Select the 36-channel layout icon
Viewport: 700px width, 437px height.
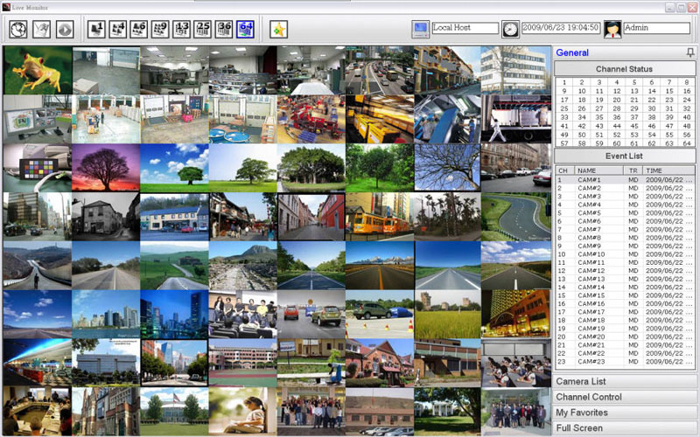click(224, 29)
